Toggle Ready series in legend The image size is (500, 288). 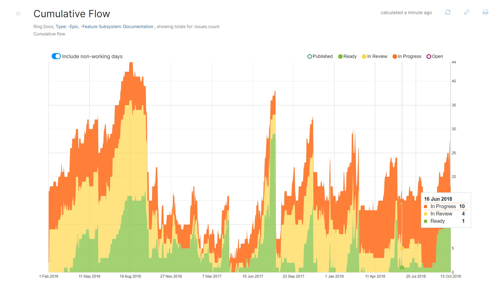pyautogui.click(x=347, y=56)
